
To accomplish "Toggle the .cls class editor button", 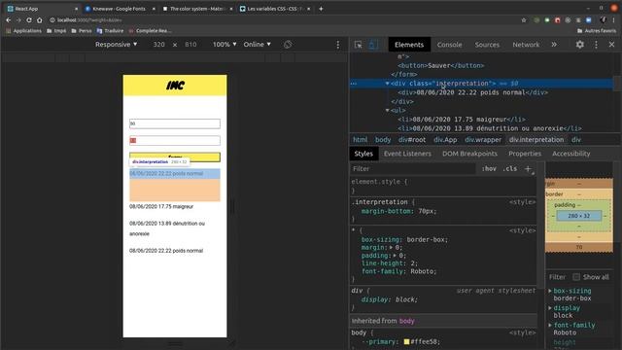I will [x=509, y=168].
